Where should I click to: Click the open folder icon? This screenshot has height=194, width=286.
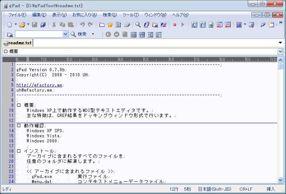22,25
